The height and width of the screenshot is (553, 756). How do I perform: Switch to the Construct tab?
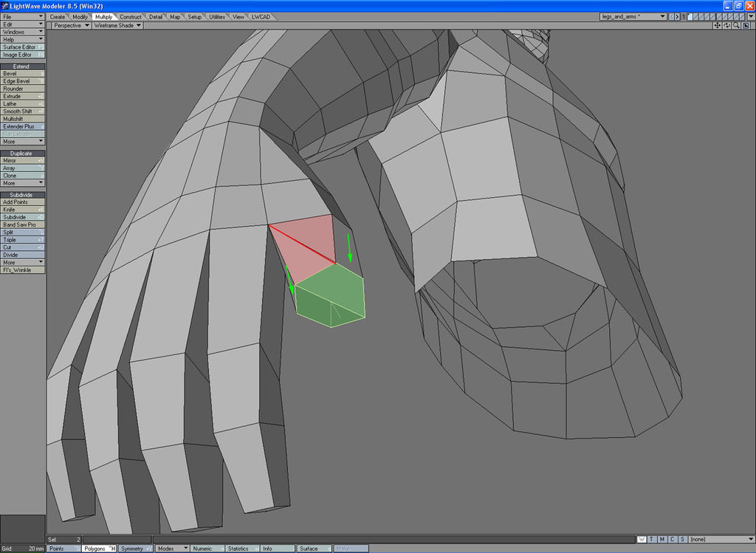[130, 16]
